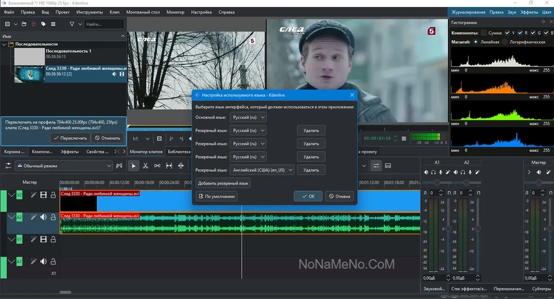Image resolution: width=554 pixels, height=299 pixels.
Task: Uncheck the R component checkbox in histogram
Action: [x=520, y=33]
